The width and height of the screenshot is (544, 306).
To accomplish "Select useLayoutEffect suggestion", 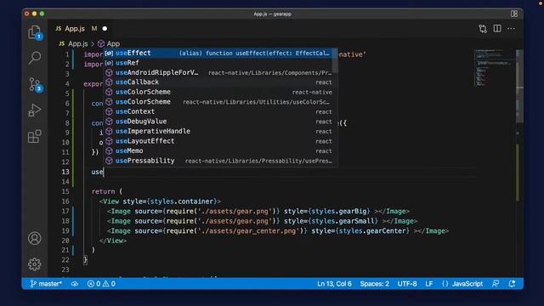I will [218, 141].
